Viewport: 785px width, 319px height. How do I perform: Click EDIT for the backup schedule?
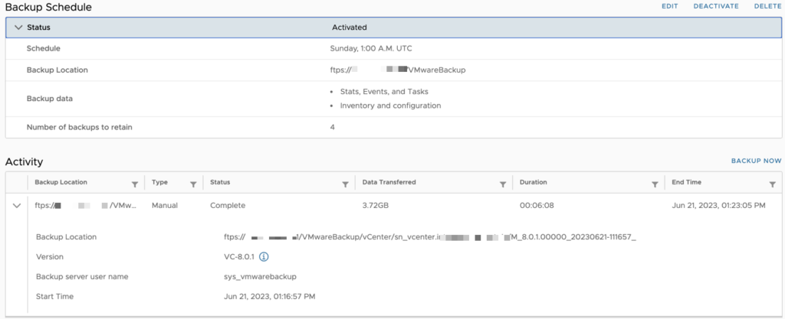(669, 6)
